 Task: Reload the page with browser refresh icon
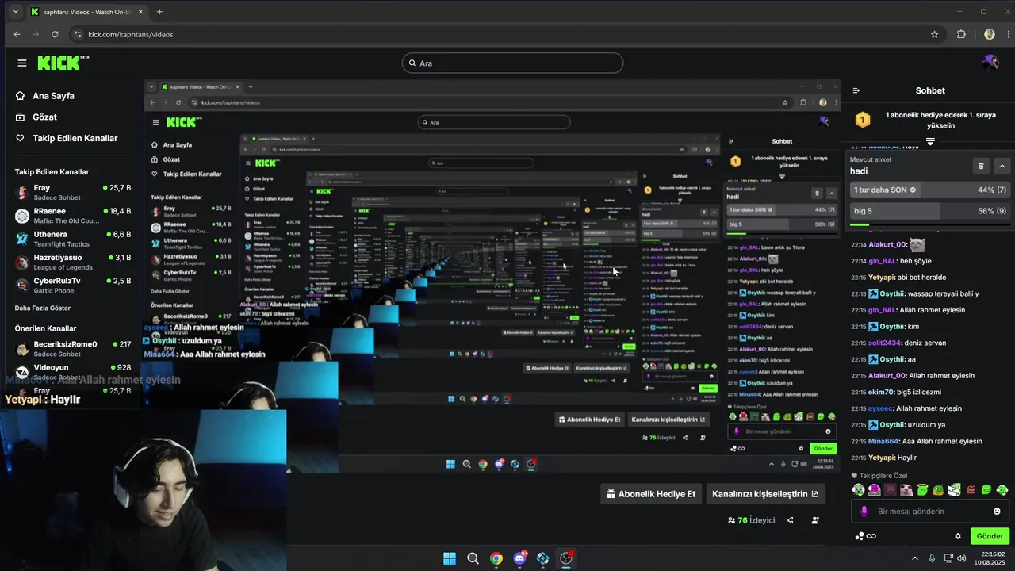click(x=55, y=34)
